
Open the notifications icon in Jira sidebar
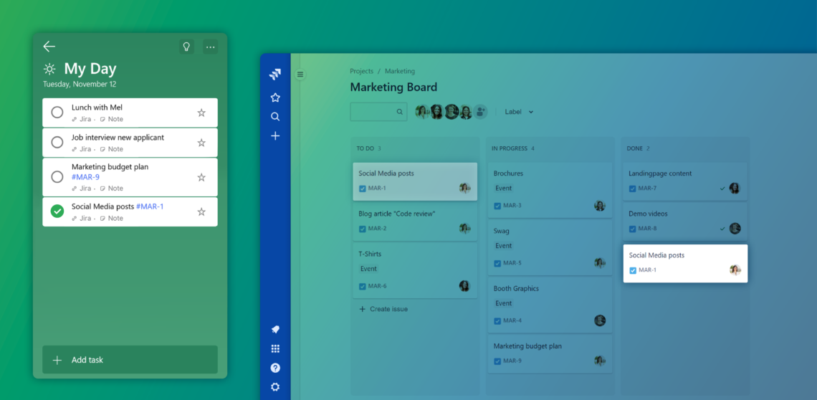click(x=275, y=329)
